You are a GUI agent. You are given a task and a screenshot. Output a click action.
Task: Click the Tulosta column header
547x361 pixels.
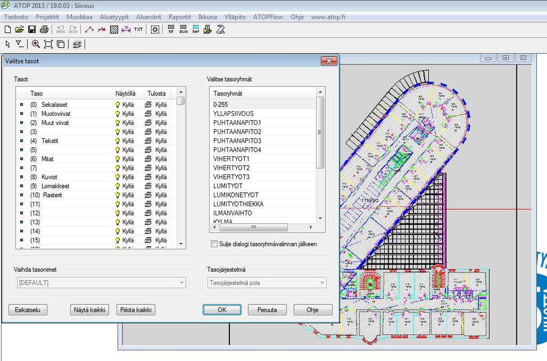tap(157, 93)
